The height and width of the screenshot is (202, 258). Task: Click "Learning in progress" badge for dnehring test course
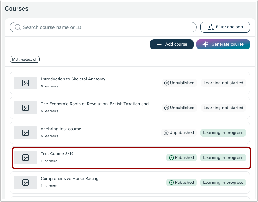point(223,133)
